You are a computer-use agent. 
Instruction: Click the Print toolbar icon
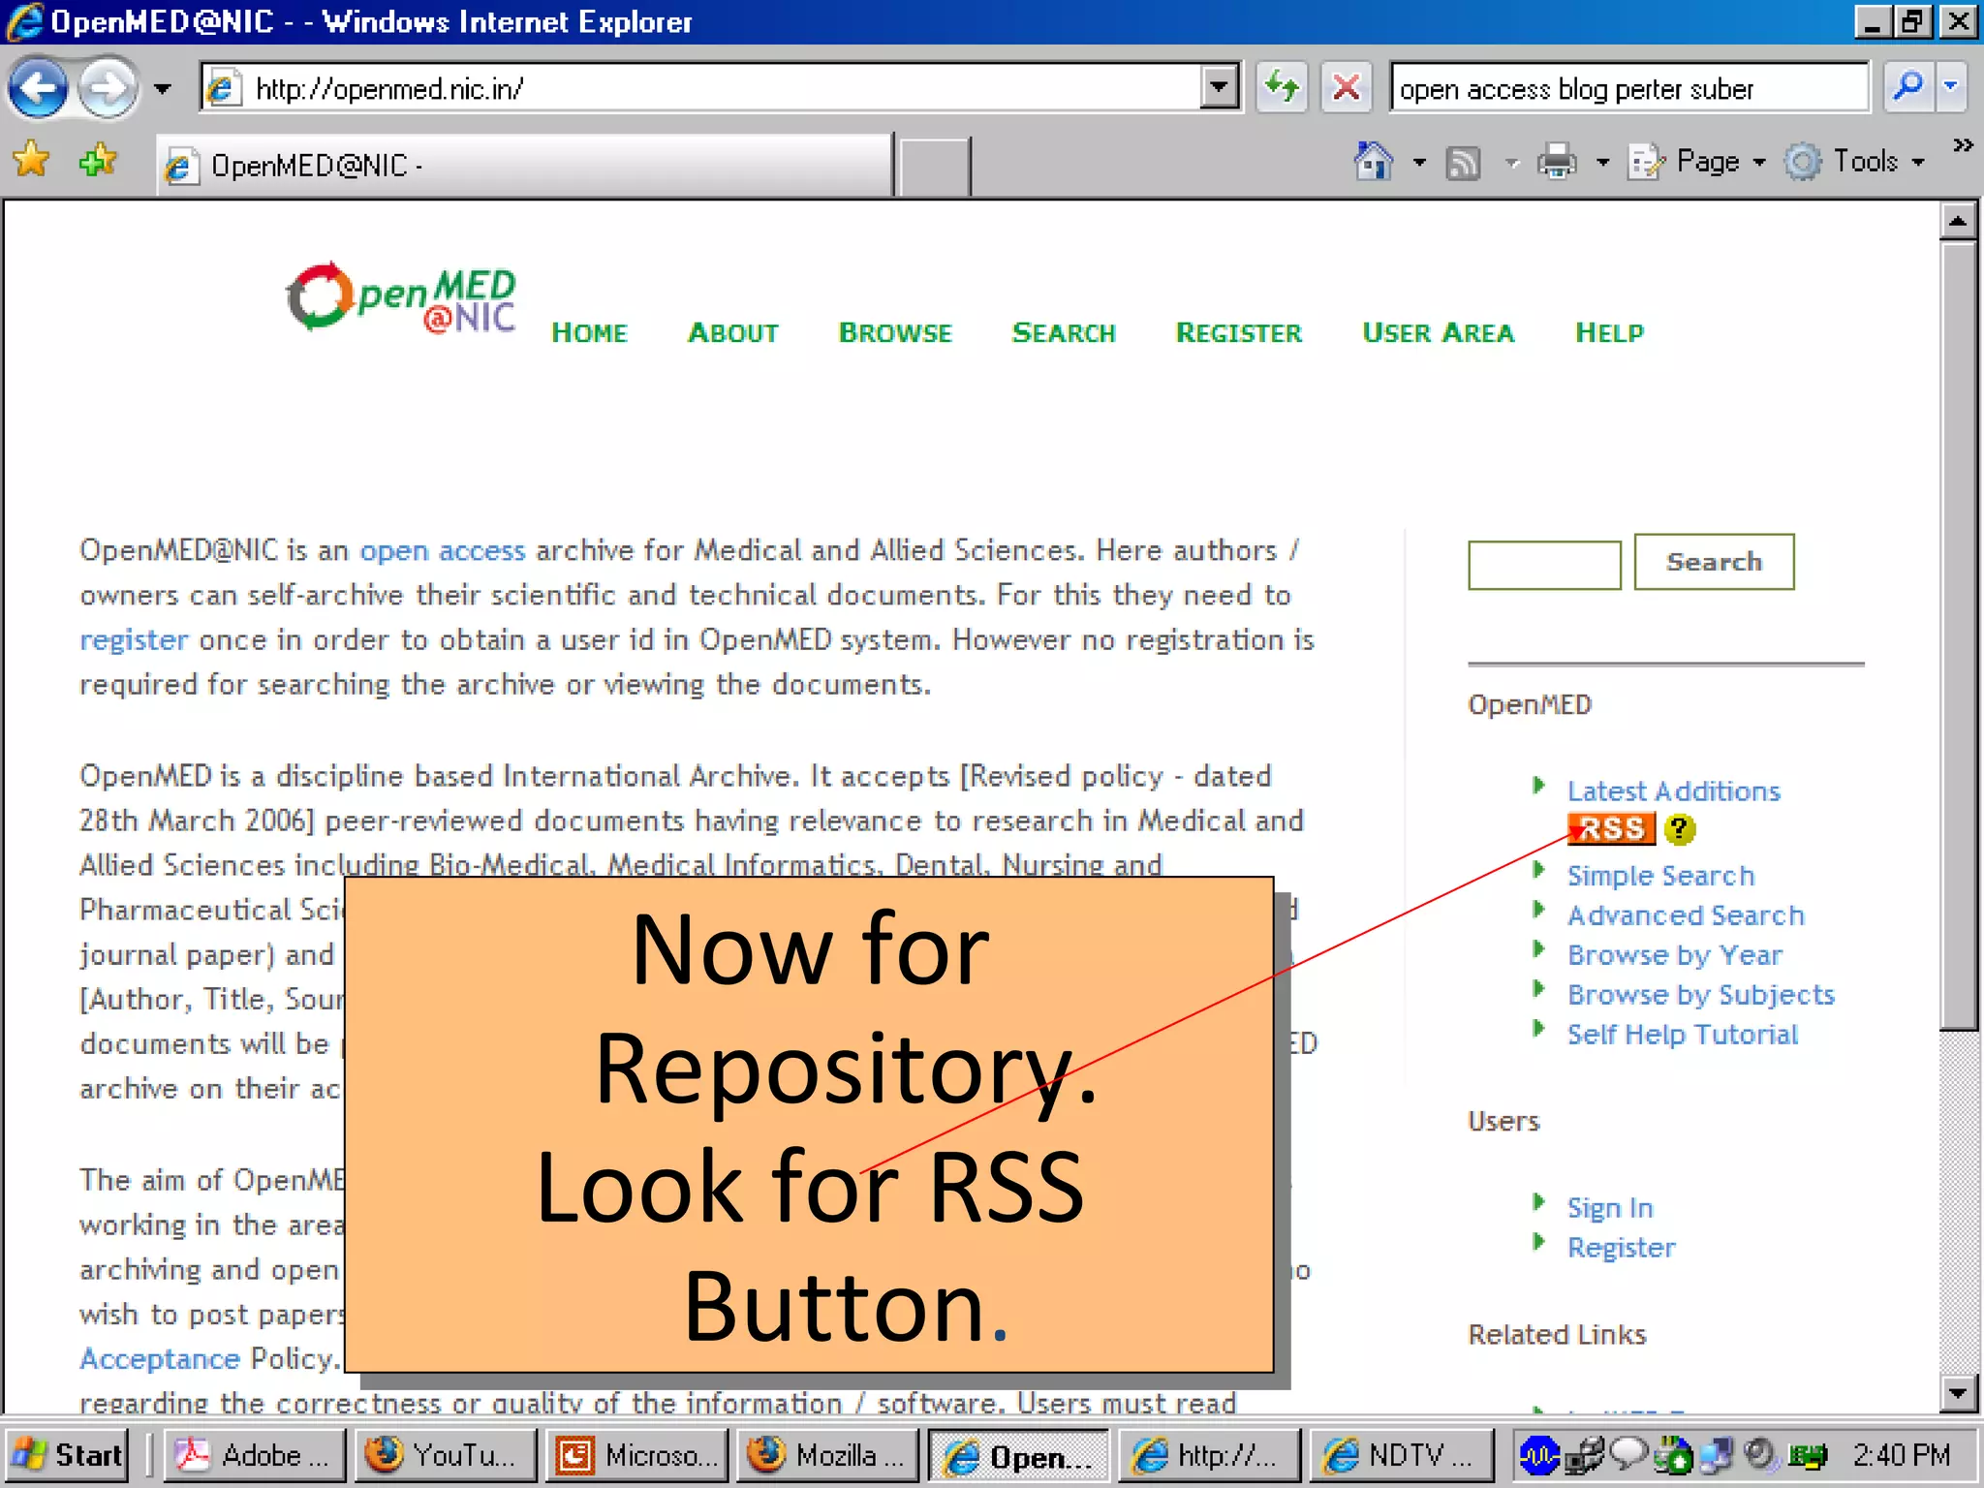tap(1557, 162)
